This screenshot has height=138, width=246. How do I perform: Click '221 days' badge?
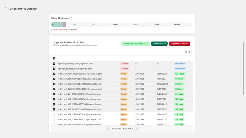click(179, 94)
